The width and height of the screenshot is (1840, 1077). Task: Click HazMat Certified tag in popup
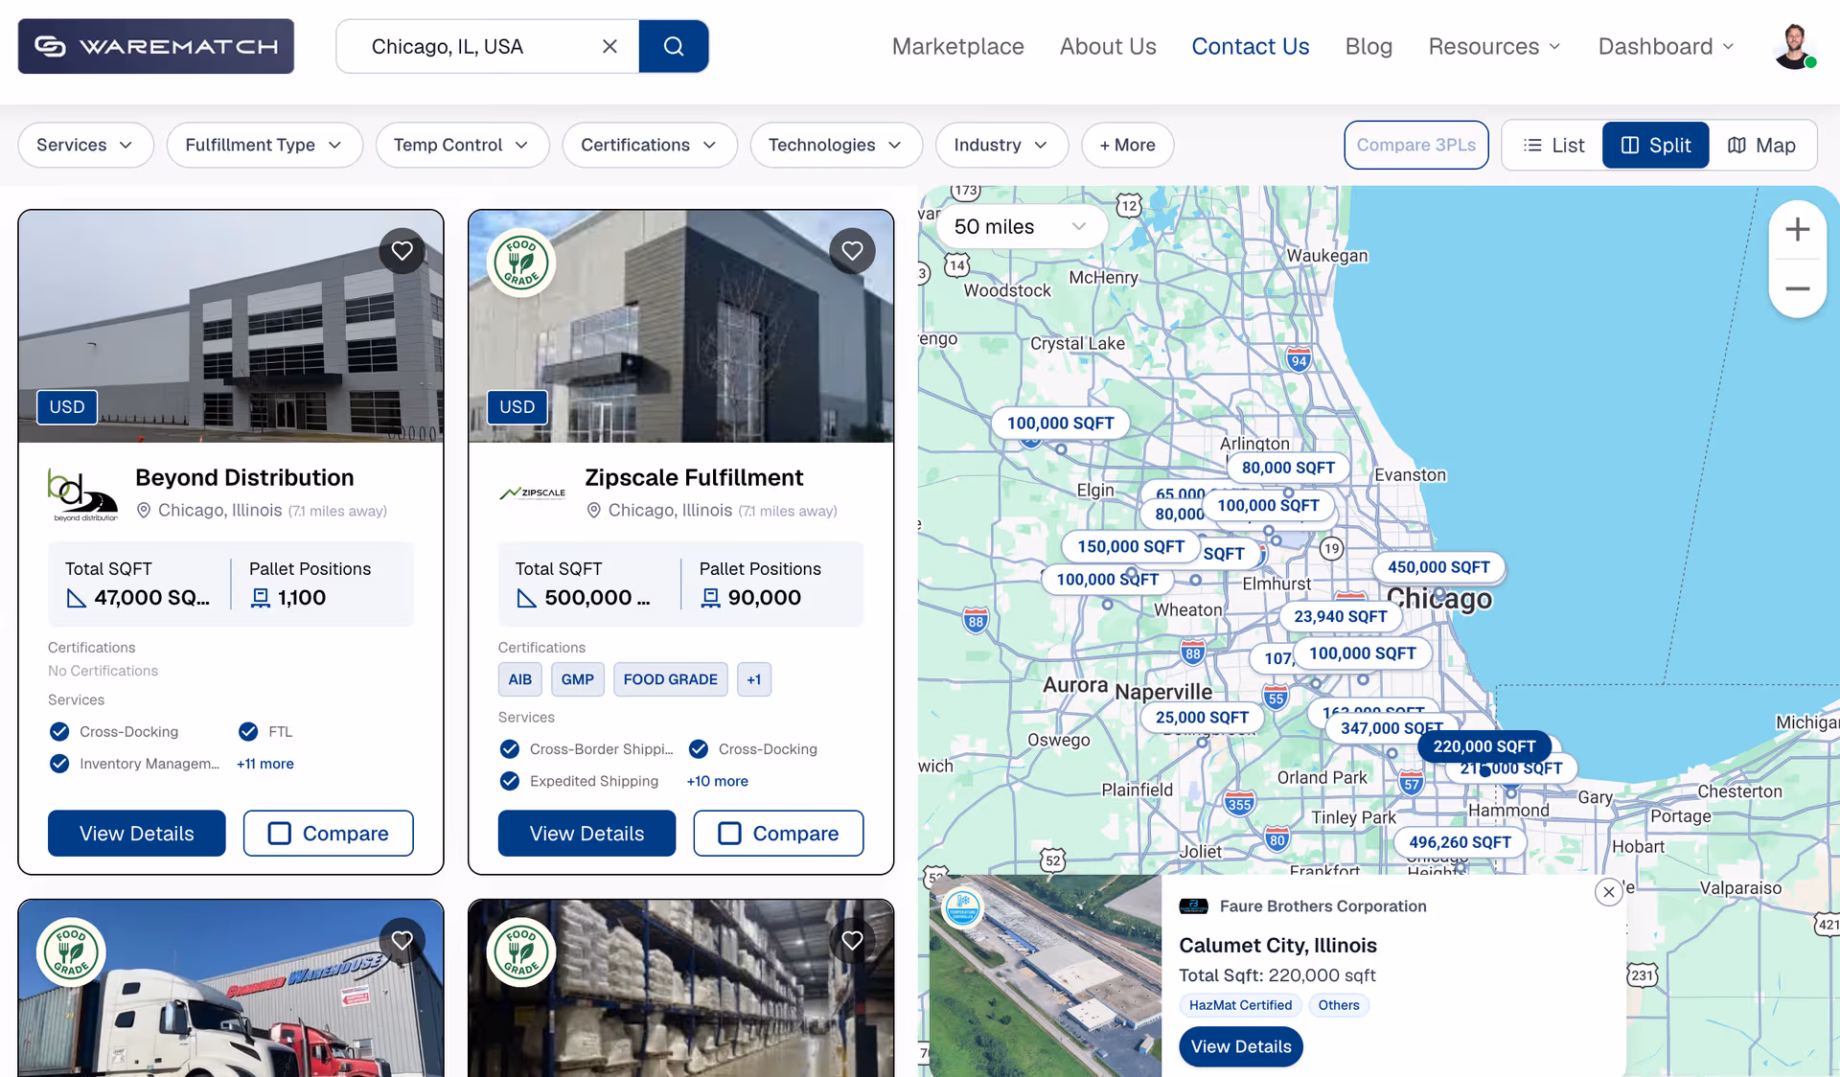1240,1005
